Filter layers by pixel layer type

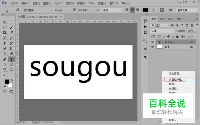coord(172,25)
